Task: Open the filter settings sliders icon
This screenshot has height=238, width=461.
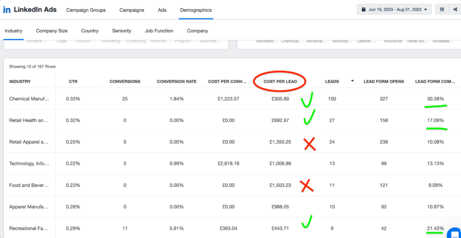Action: coord(442,9)
